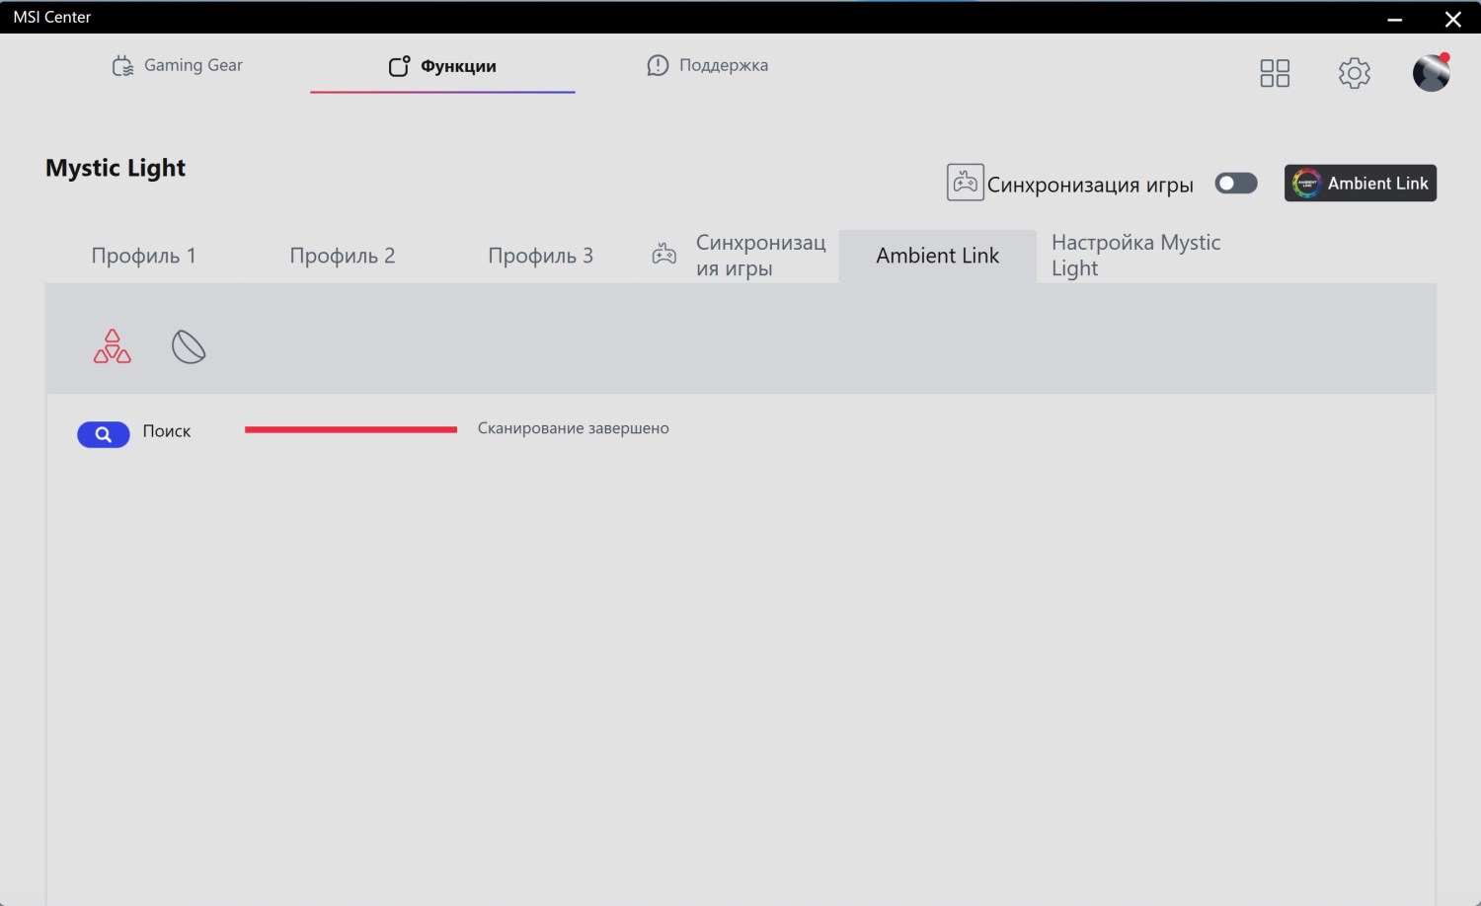The width and height of the screenshot is (1481, 906).
Task: Minimize the MSI Center window
Action: pos(1395,19)
